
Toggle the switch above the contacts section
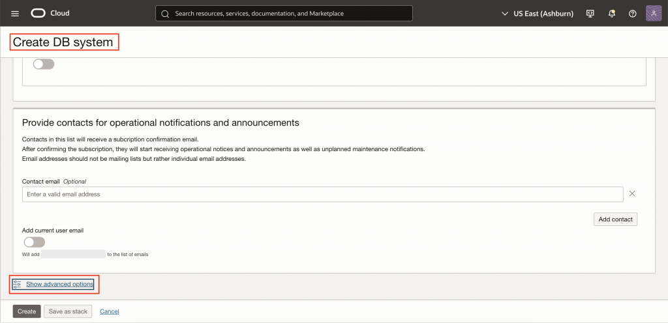[x=44, y=64]
